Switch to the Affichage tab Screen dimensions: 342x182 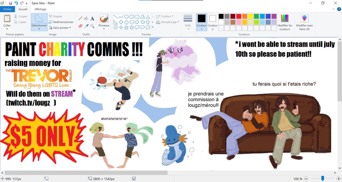coord(40,9)
